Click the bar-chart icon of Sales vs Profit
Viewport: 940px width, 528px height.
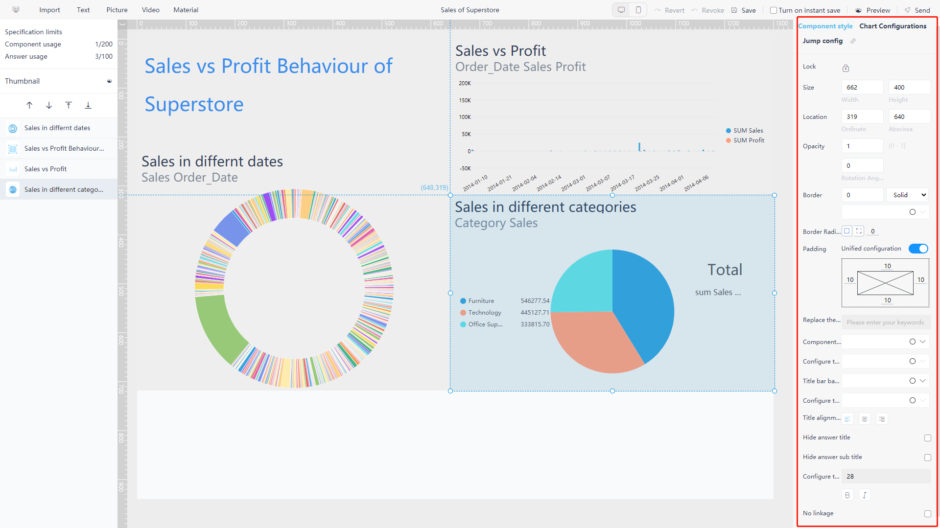click(x=13, y=169)
